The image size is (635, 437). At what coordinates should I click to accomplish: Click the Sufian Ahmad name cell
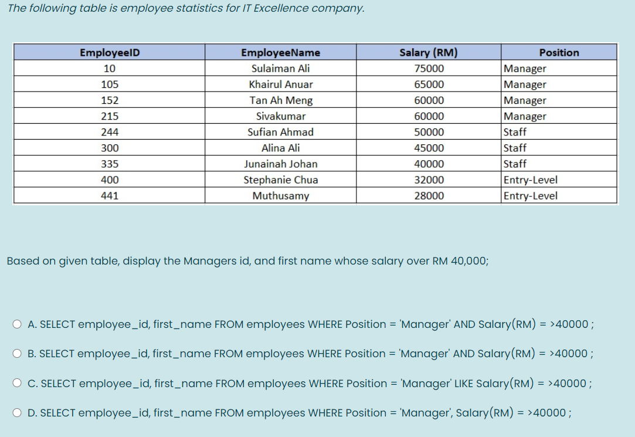281,132
